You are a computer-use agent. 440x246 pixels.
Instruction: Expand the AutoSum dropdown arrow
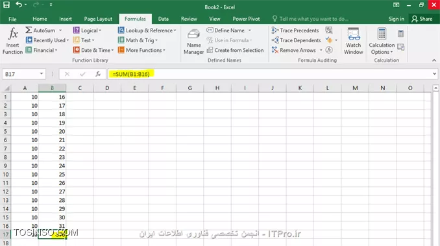60,31
